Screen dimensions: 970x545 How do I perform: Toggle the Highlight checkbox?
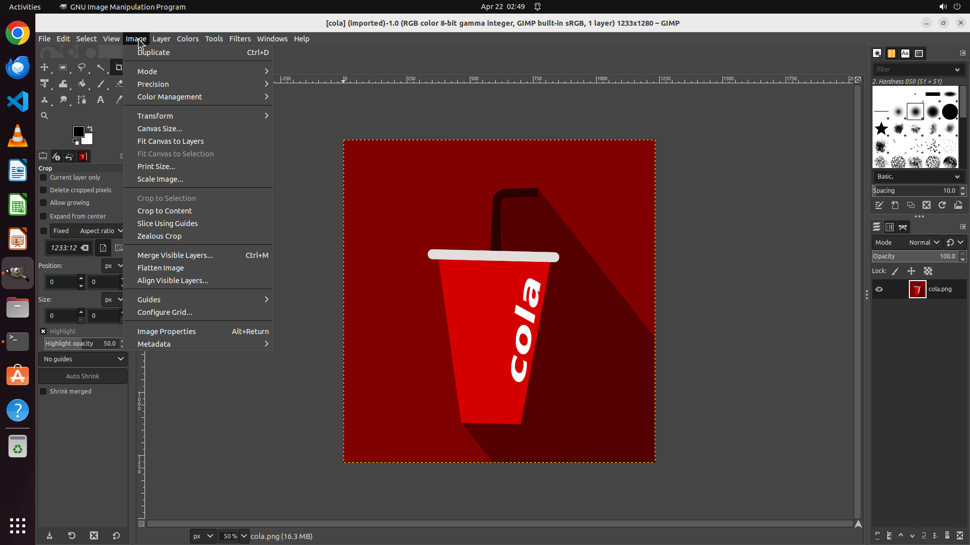click(x=43, y=332)
